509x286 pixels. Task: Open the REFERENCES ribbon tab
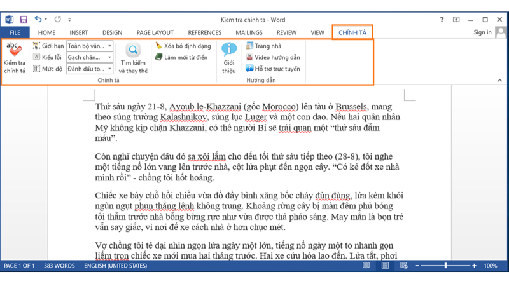(x=204, y=32)
